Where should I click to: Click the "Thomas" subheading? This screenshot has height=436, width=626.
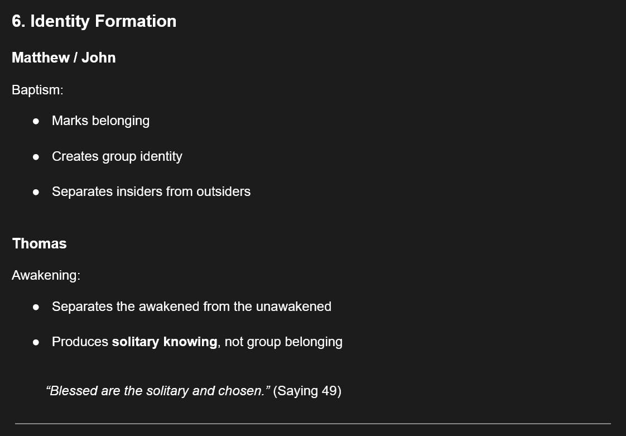[x=39, y=243]
